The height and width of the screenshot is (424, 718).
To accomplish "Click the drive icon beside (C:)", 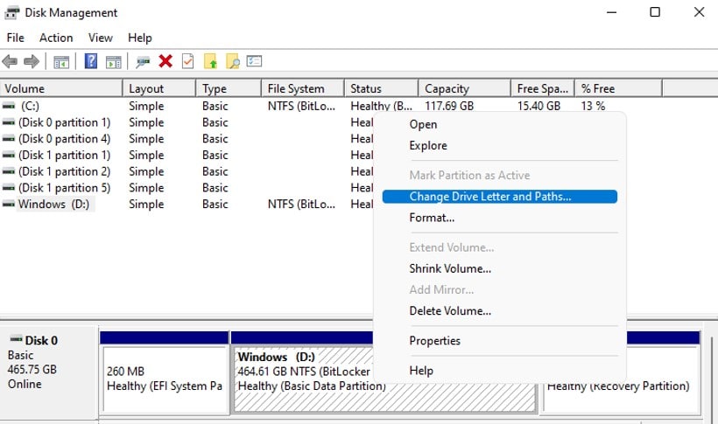I will tap(9, 106).
